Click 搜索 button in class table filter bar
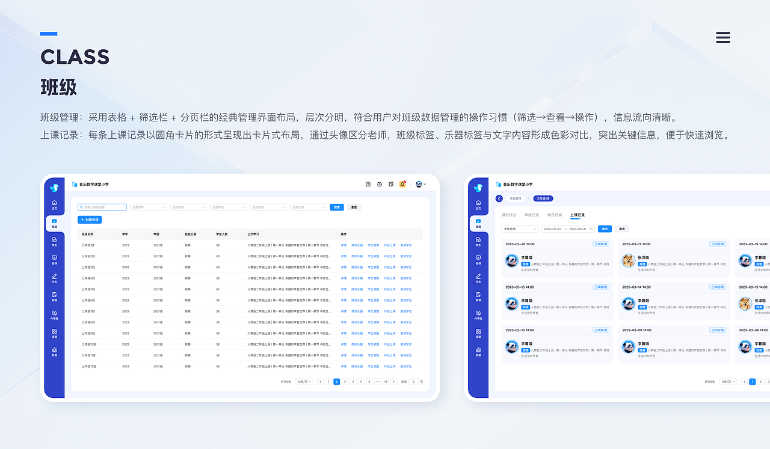 click(x=337, y=207)
